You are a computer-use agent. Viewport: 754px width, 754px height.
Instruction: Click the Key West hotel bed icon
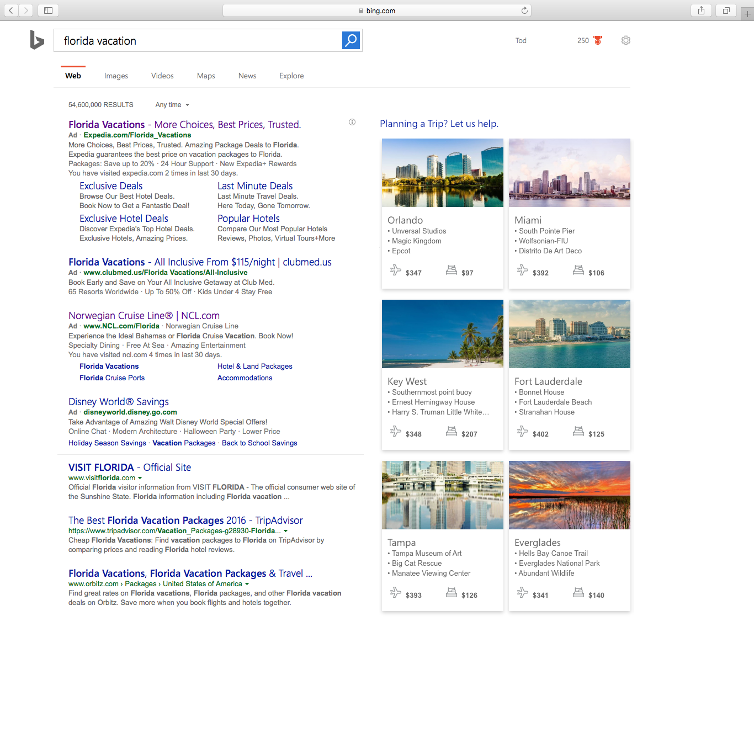pyautogui.click(x=452, y=431)
